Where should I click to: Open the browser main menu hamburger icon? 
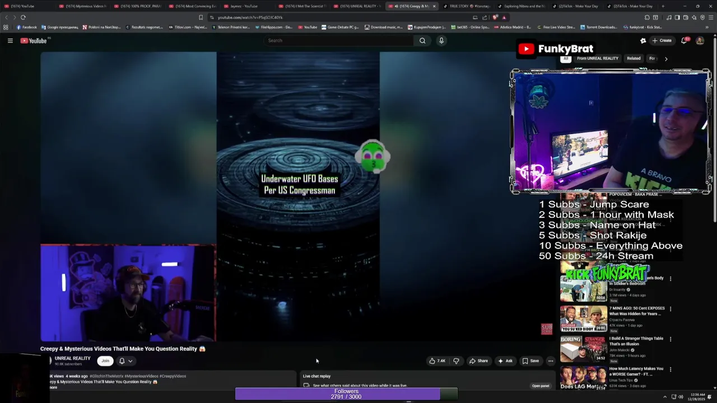coord(710,17)
